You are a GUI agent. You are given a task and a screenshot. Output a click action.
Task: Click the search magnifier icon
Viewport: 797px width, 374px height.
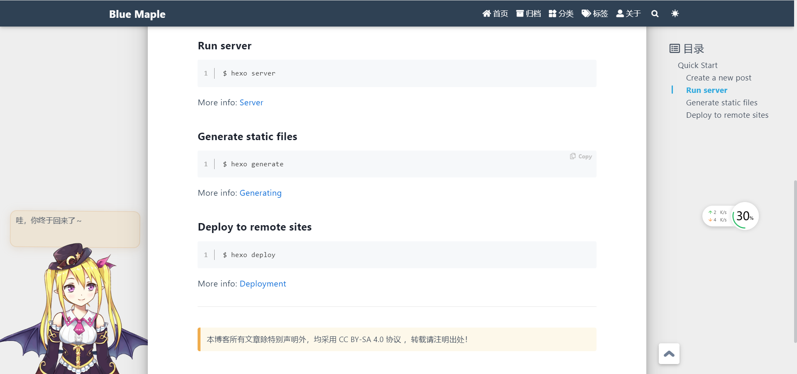coord(655,14)
